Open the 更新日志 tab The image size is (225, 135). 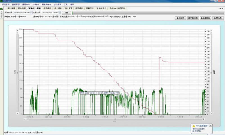pos(90,8)
